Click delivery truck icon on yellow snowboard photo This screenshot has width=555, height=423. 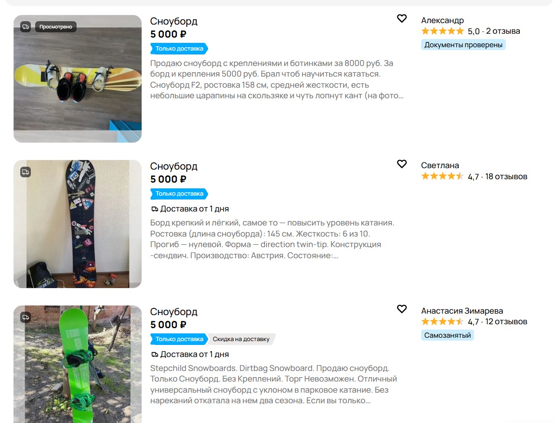tap(26, 27)
